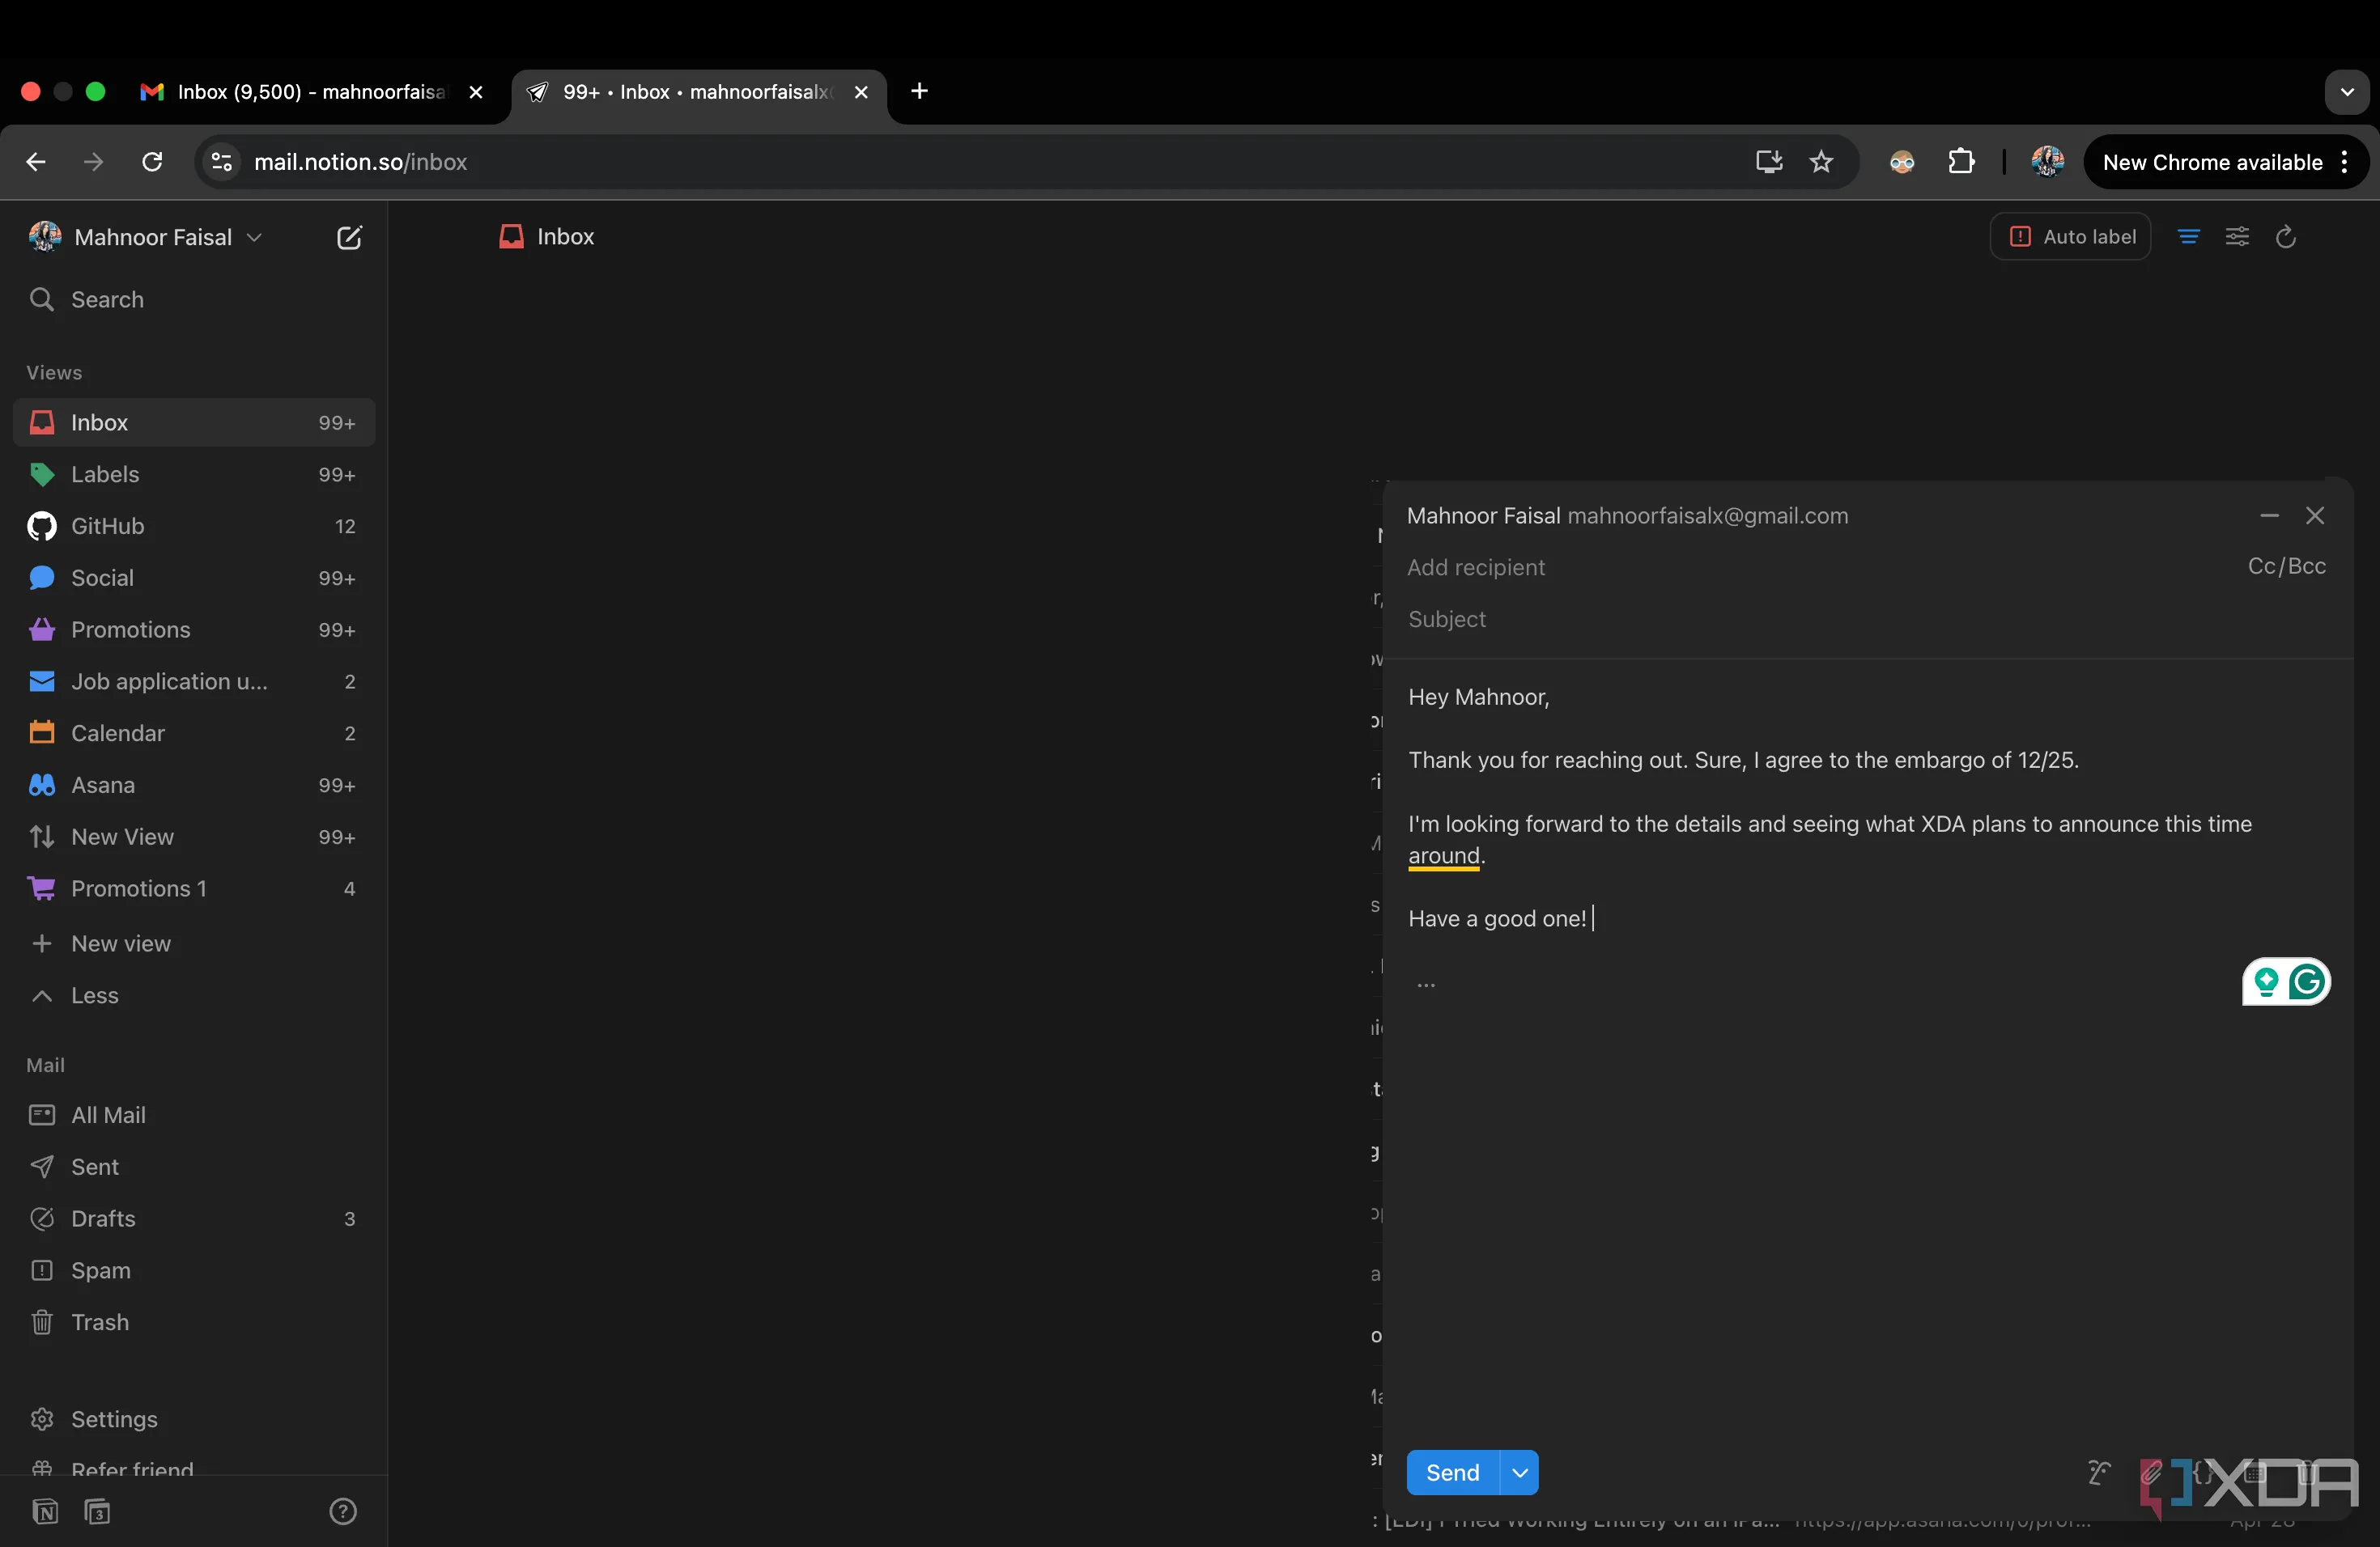Open the view filter sliders icon
The image size is (2380, 1547).
[2237, 237]
